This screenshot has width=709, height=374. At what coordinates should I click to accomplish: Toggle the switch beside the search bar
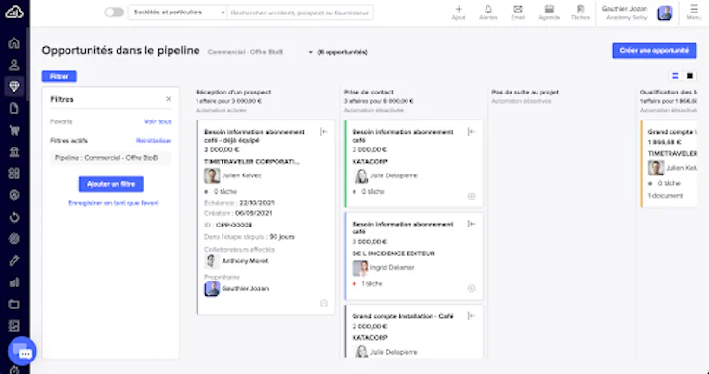(114, 13)
